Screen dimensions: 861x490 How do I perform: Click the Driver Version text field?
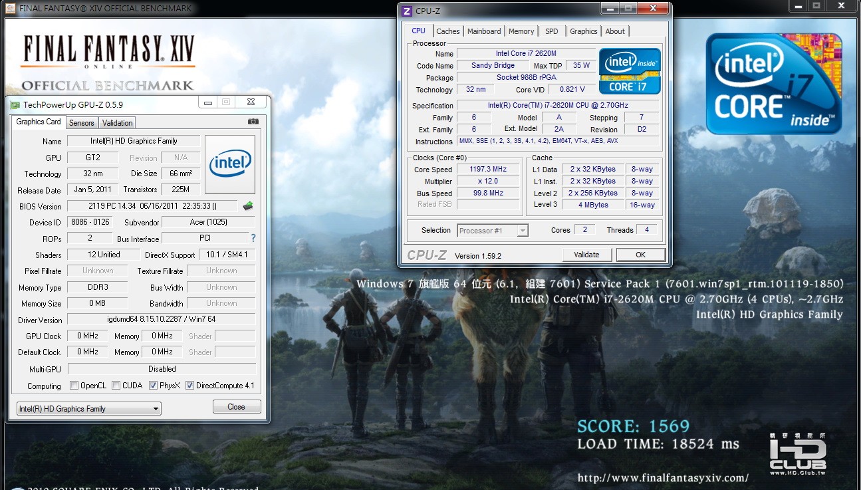162,320
